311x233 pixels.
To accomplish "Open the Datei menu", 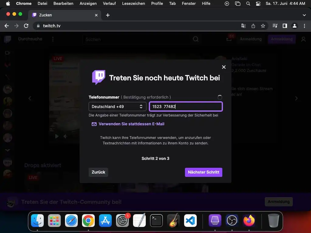I will point(43,3).
